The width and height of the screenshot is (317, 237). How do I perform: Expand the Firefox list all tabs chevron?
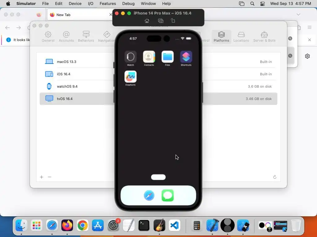pyautogui.click(x=298, y=15)
